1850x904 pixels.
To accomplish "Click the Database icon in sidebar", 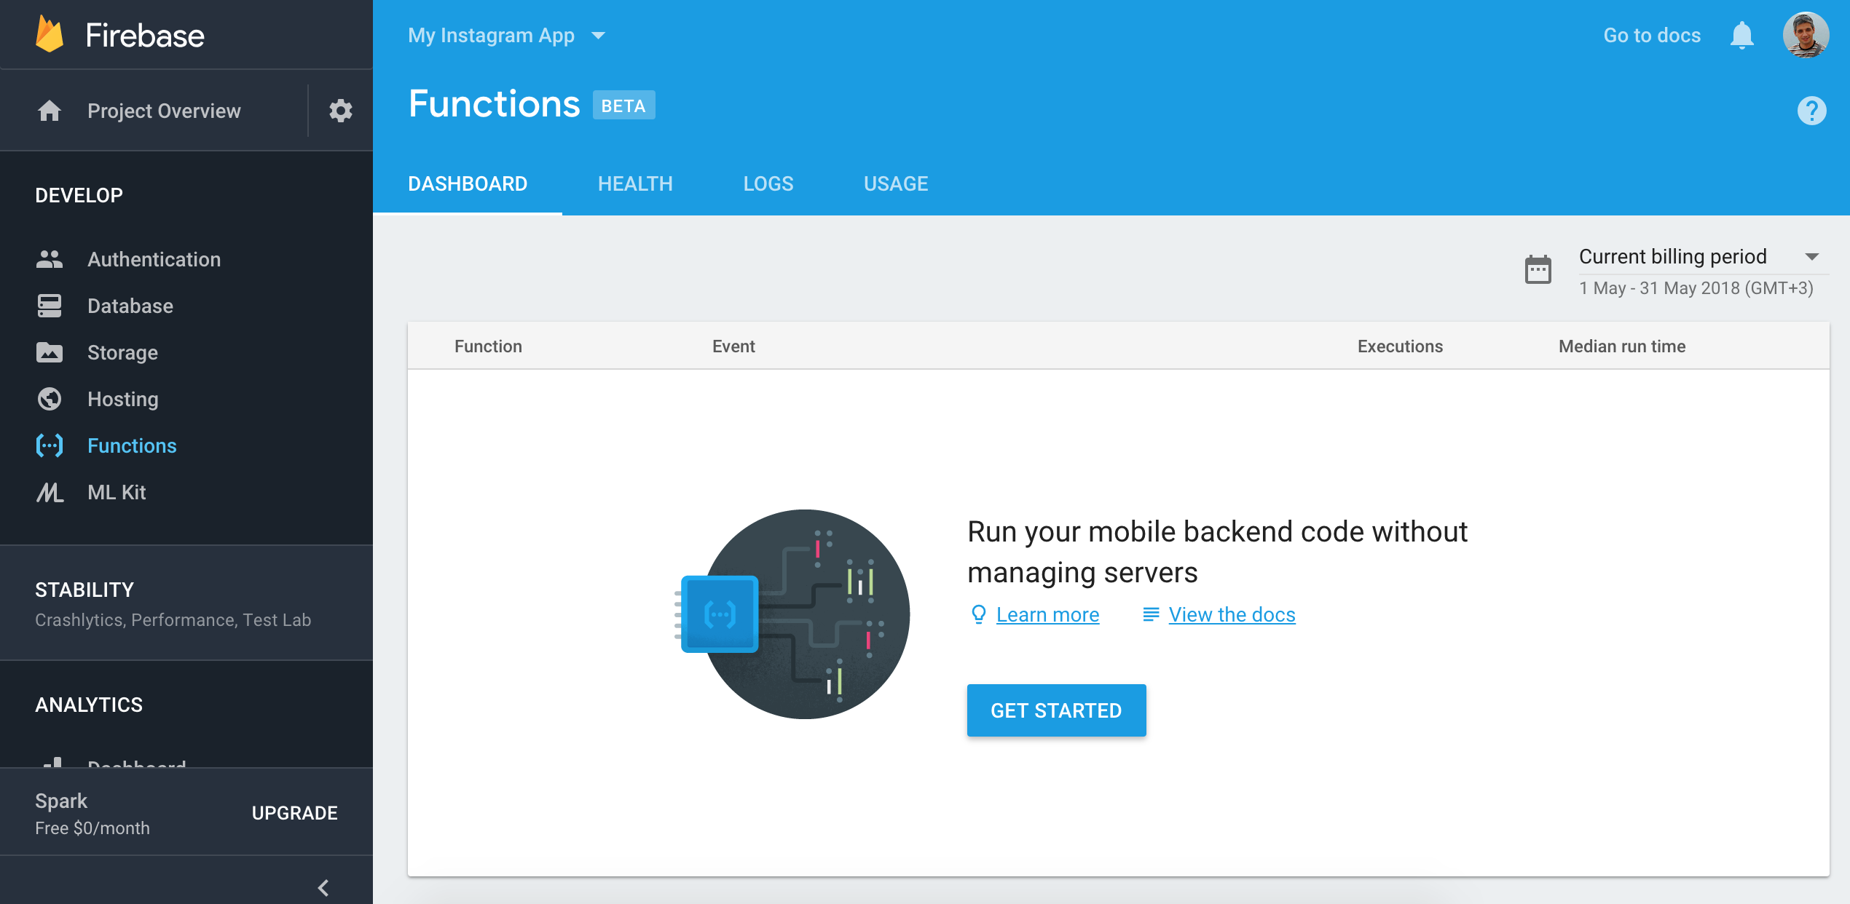I will coord(50,306).
